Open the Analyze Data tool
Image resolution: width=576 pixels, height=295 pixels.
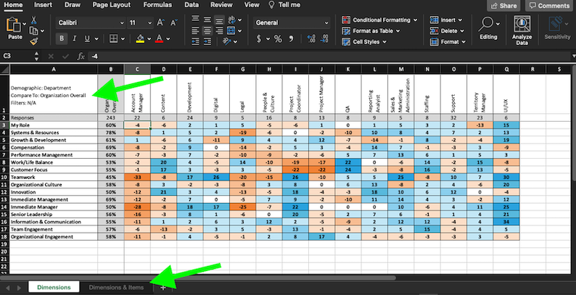click(x=521, y=30)
